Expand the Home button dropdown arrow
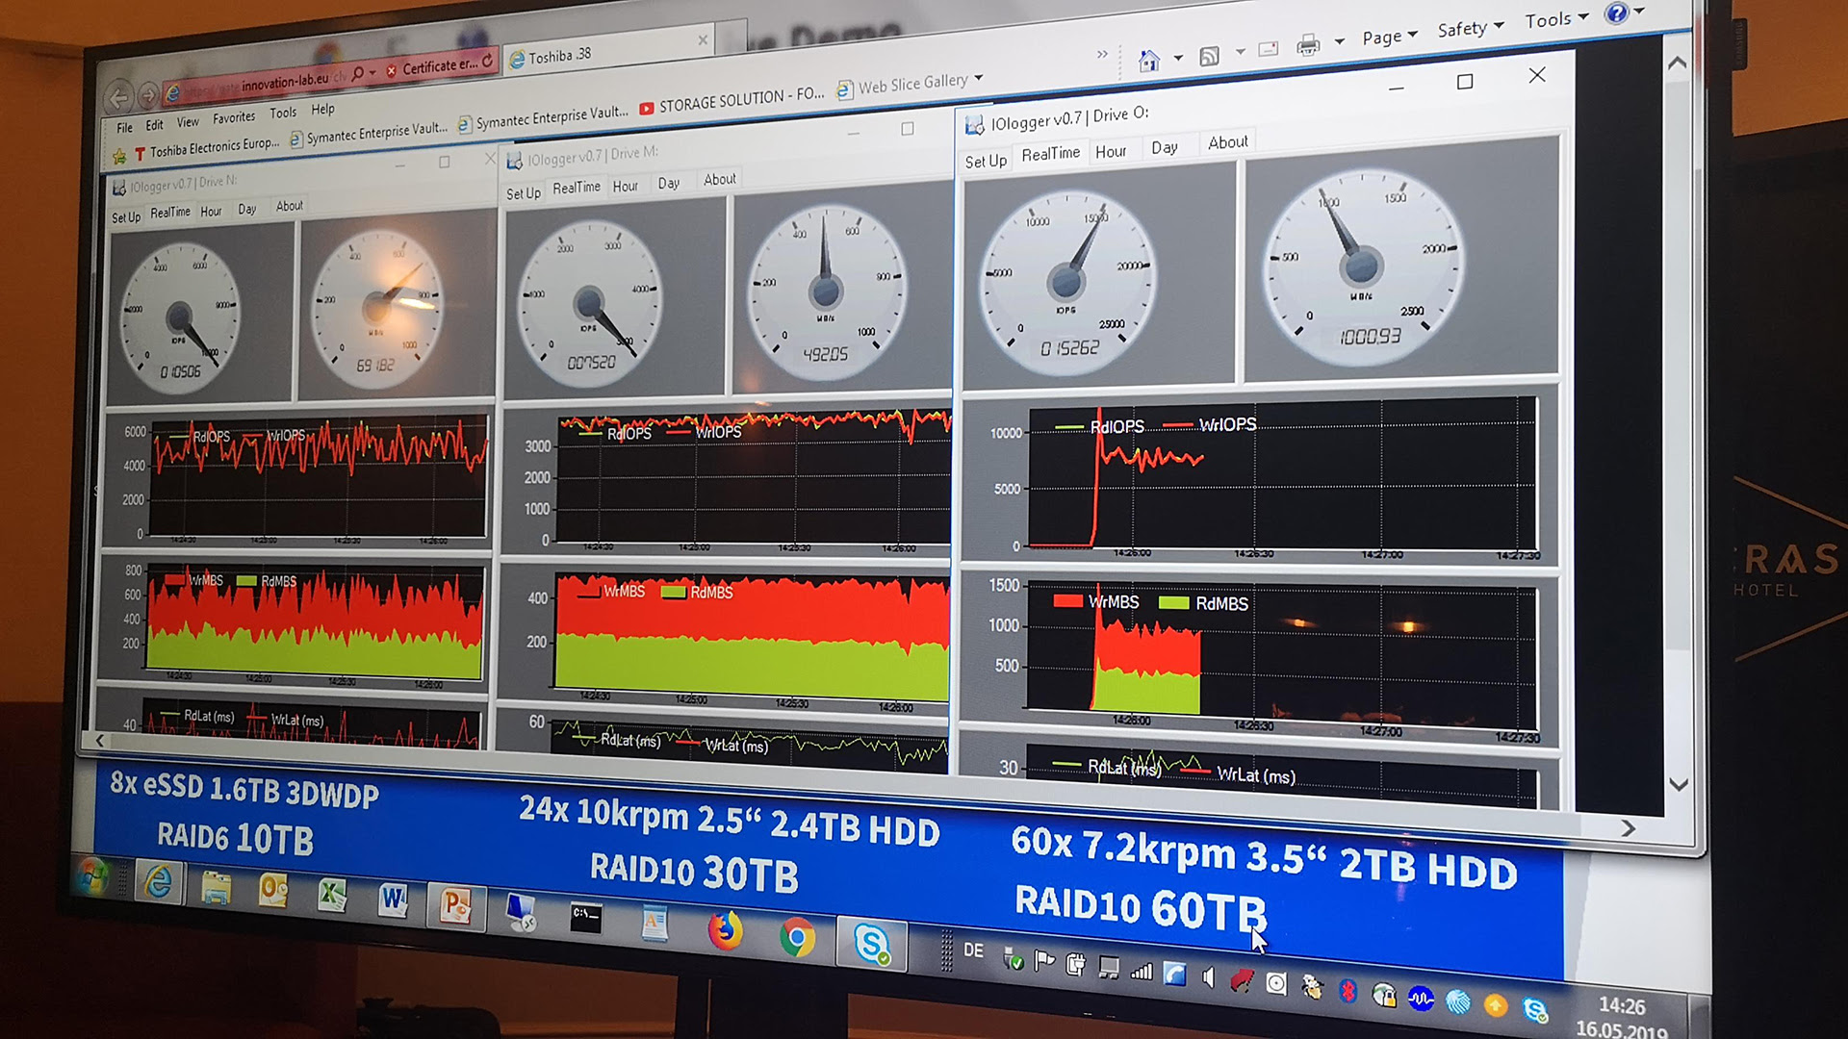Image resolution: width=1848 pixels, height=1039 pixels. pos(1178,59)
